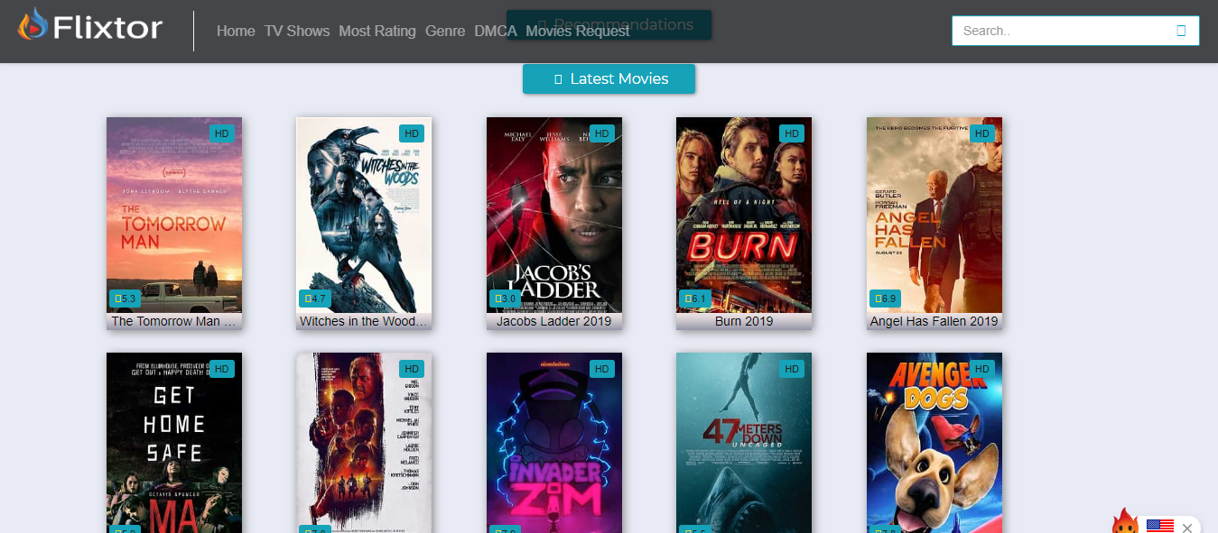Click the 3.0 rating badge on Jacob's Ladder

(x=505, y=299)
